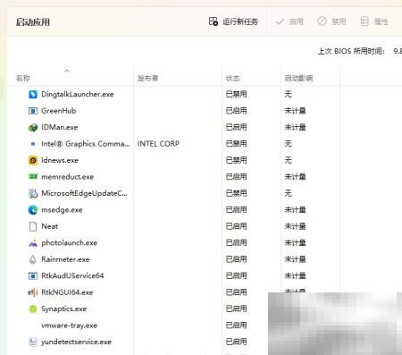Click the DingtalkLauncher.exe icon
402x355 pixels.
[33, 94]
